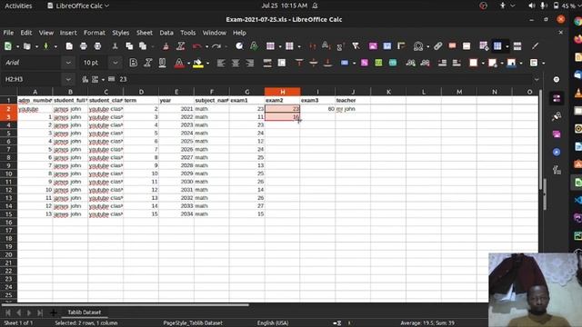Toggle automatic spell checking

click(254, 46)
